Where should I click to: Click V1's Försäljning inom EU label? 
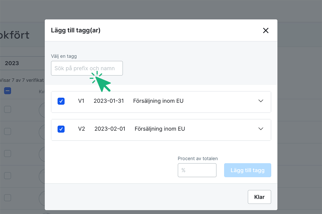coord(158,101)
